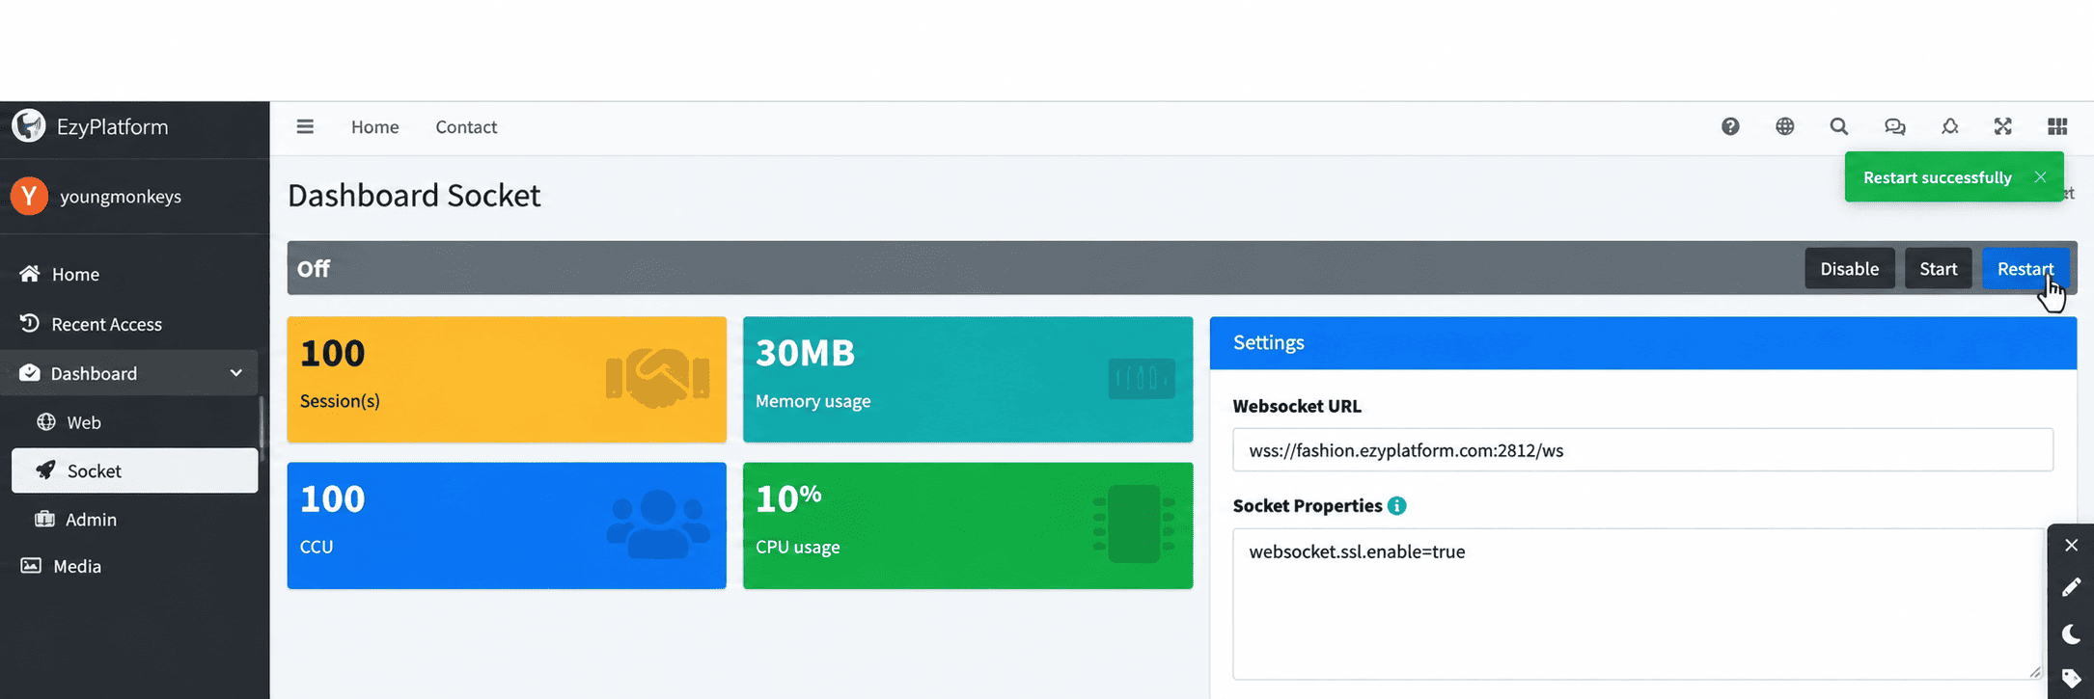Focus the Websocket URL input field

point(1642,450)
